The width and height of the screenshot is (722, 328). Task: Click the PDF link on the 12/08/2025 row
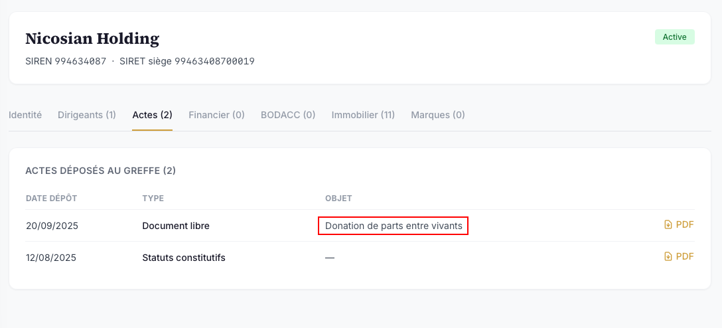[x=679, y=256]
